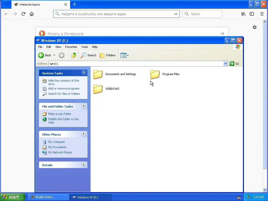Image resolution: width=268 pixels, height=201 pixels.
Task: Click Firefox home button
Action: pos(32,14)
